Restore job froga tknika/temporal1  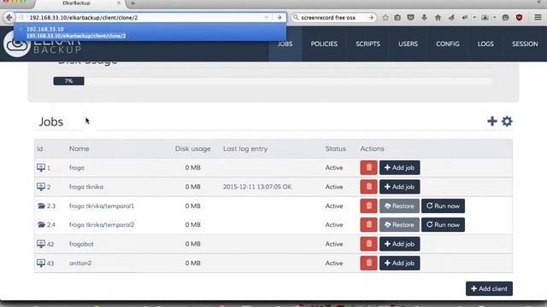pos(399,206)
